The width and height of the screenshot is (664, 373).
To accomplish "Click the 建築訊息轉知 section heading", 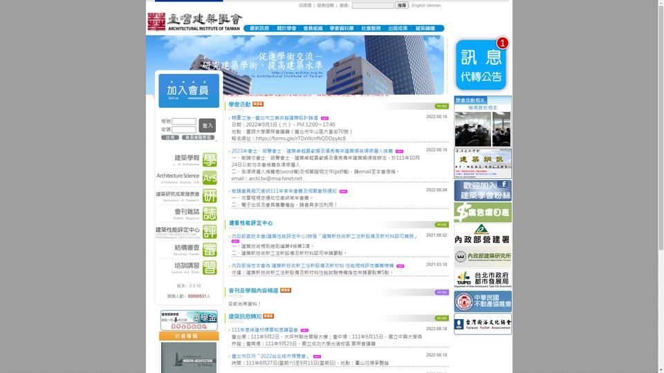I will 245,316.
